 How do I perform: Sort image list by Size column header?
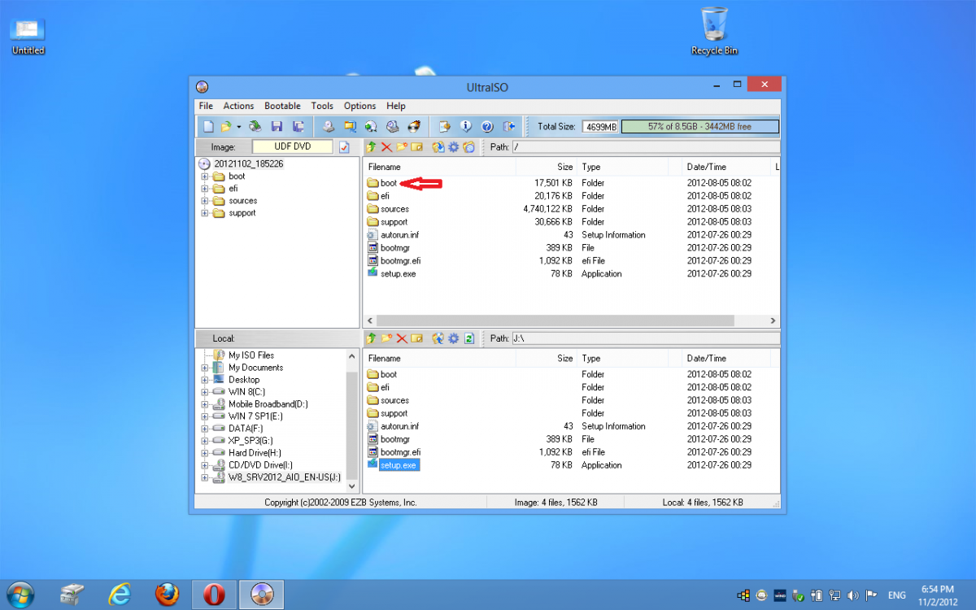pos(546,167)
